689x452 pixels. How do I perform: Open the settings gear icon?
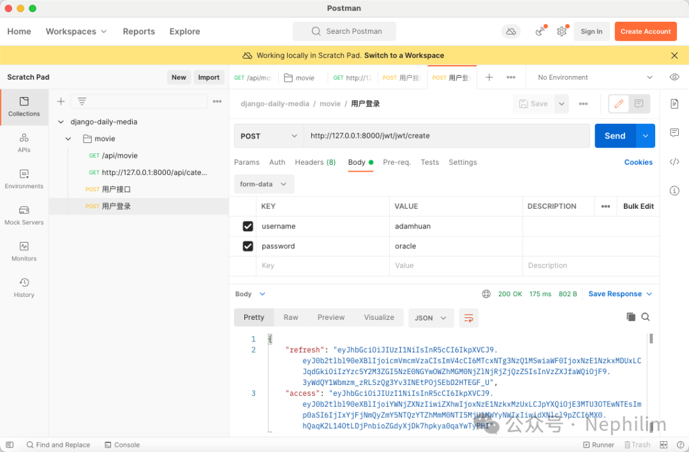(x=561, y=31)
